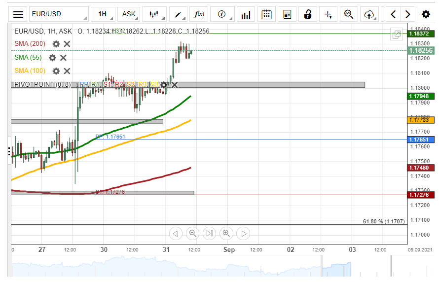This screenshot has height=282, width=439.
Task: Toggle the chart lock padlock icon
Action: (308, 14)
